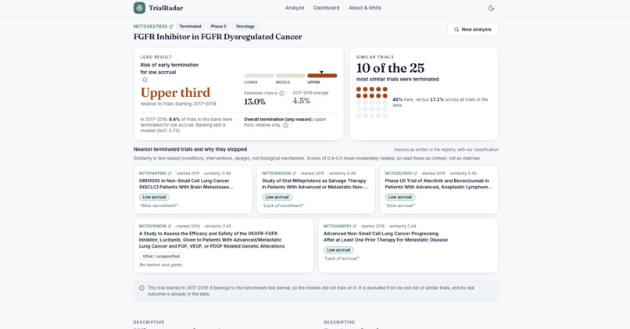This screenshot has width=630, height=329.
Task: Click the Lower risk band segment
Action: [259, 76]
